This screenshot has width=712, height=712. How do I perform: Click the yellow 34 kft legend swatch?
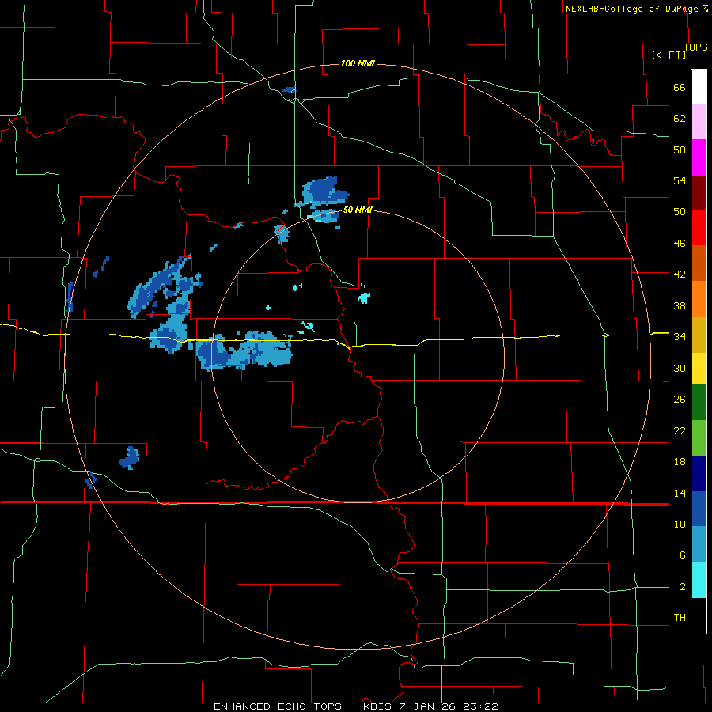click(x=699, y=368)
